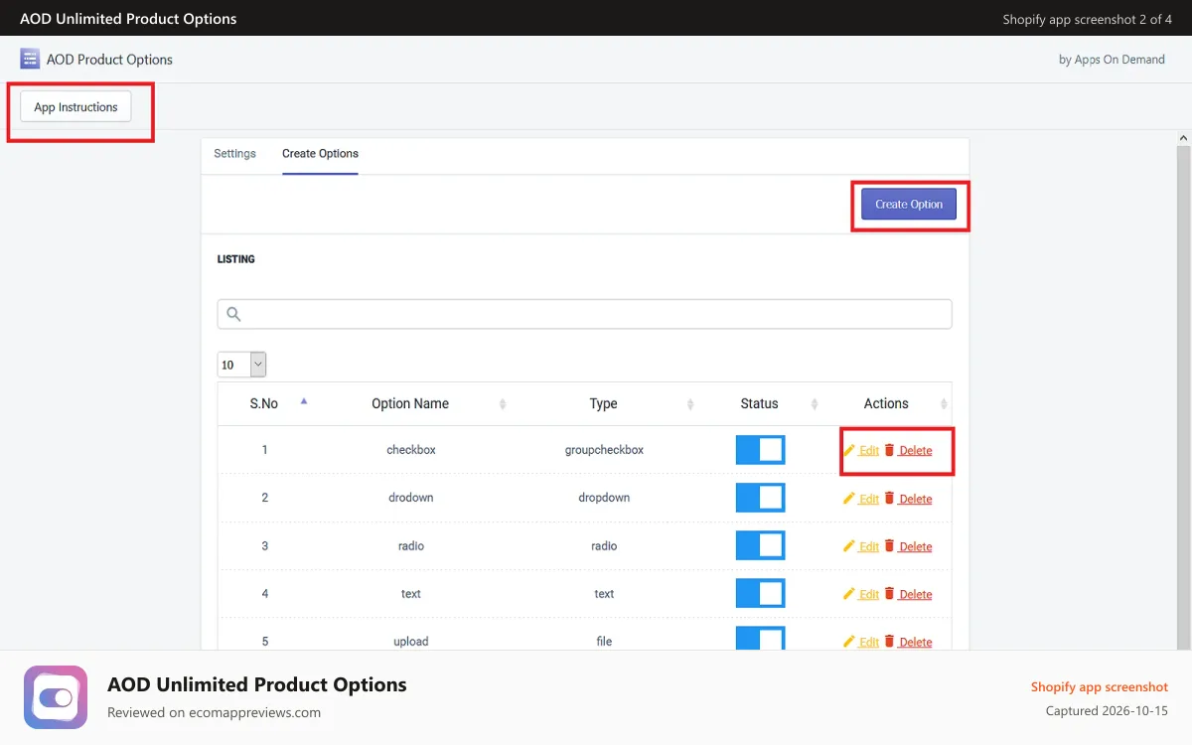Screen dimensions: 1192x745
Task: Toggle status switch for text option
Action: pyautogui.click(x=760, y=593)
